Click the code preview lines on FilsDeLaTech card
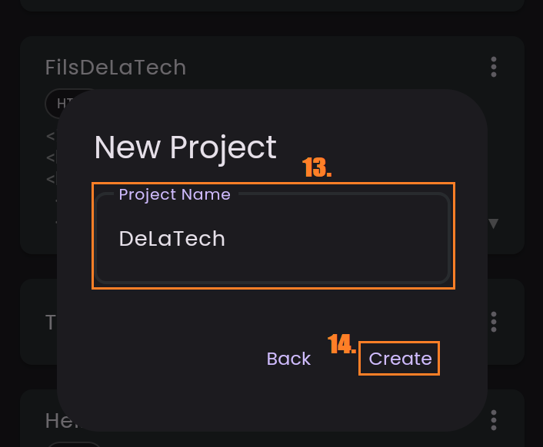The width and height of the screenshot is (543, 447). (x=51, y=158)
